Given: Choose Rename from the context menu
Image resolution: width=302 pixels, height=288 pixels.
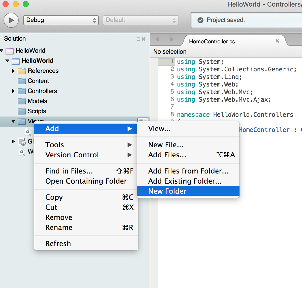Looking at the screenshot, I should point(86,227).
